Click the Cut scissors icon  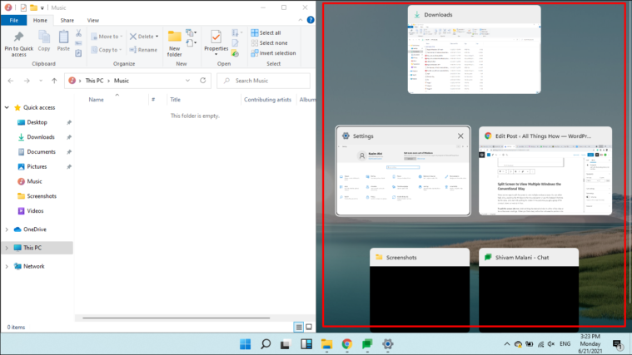point(78,33)
